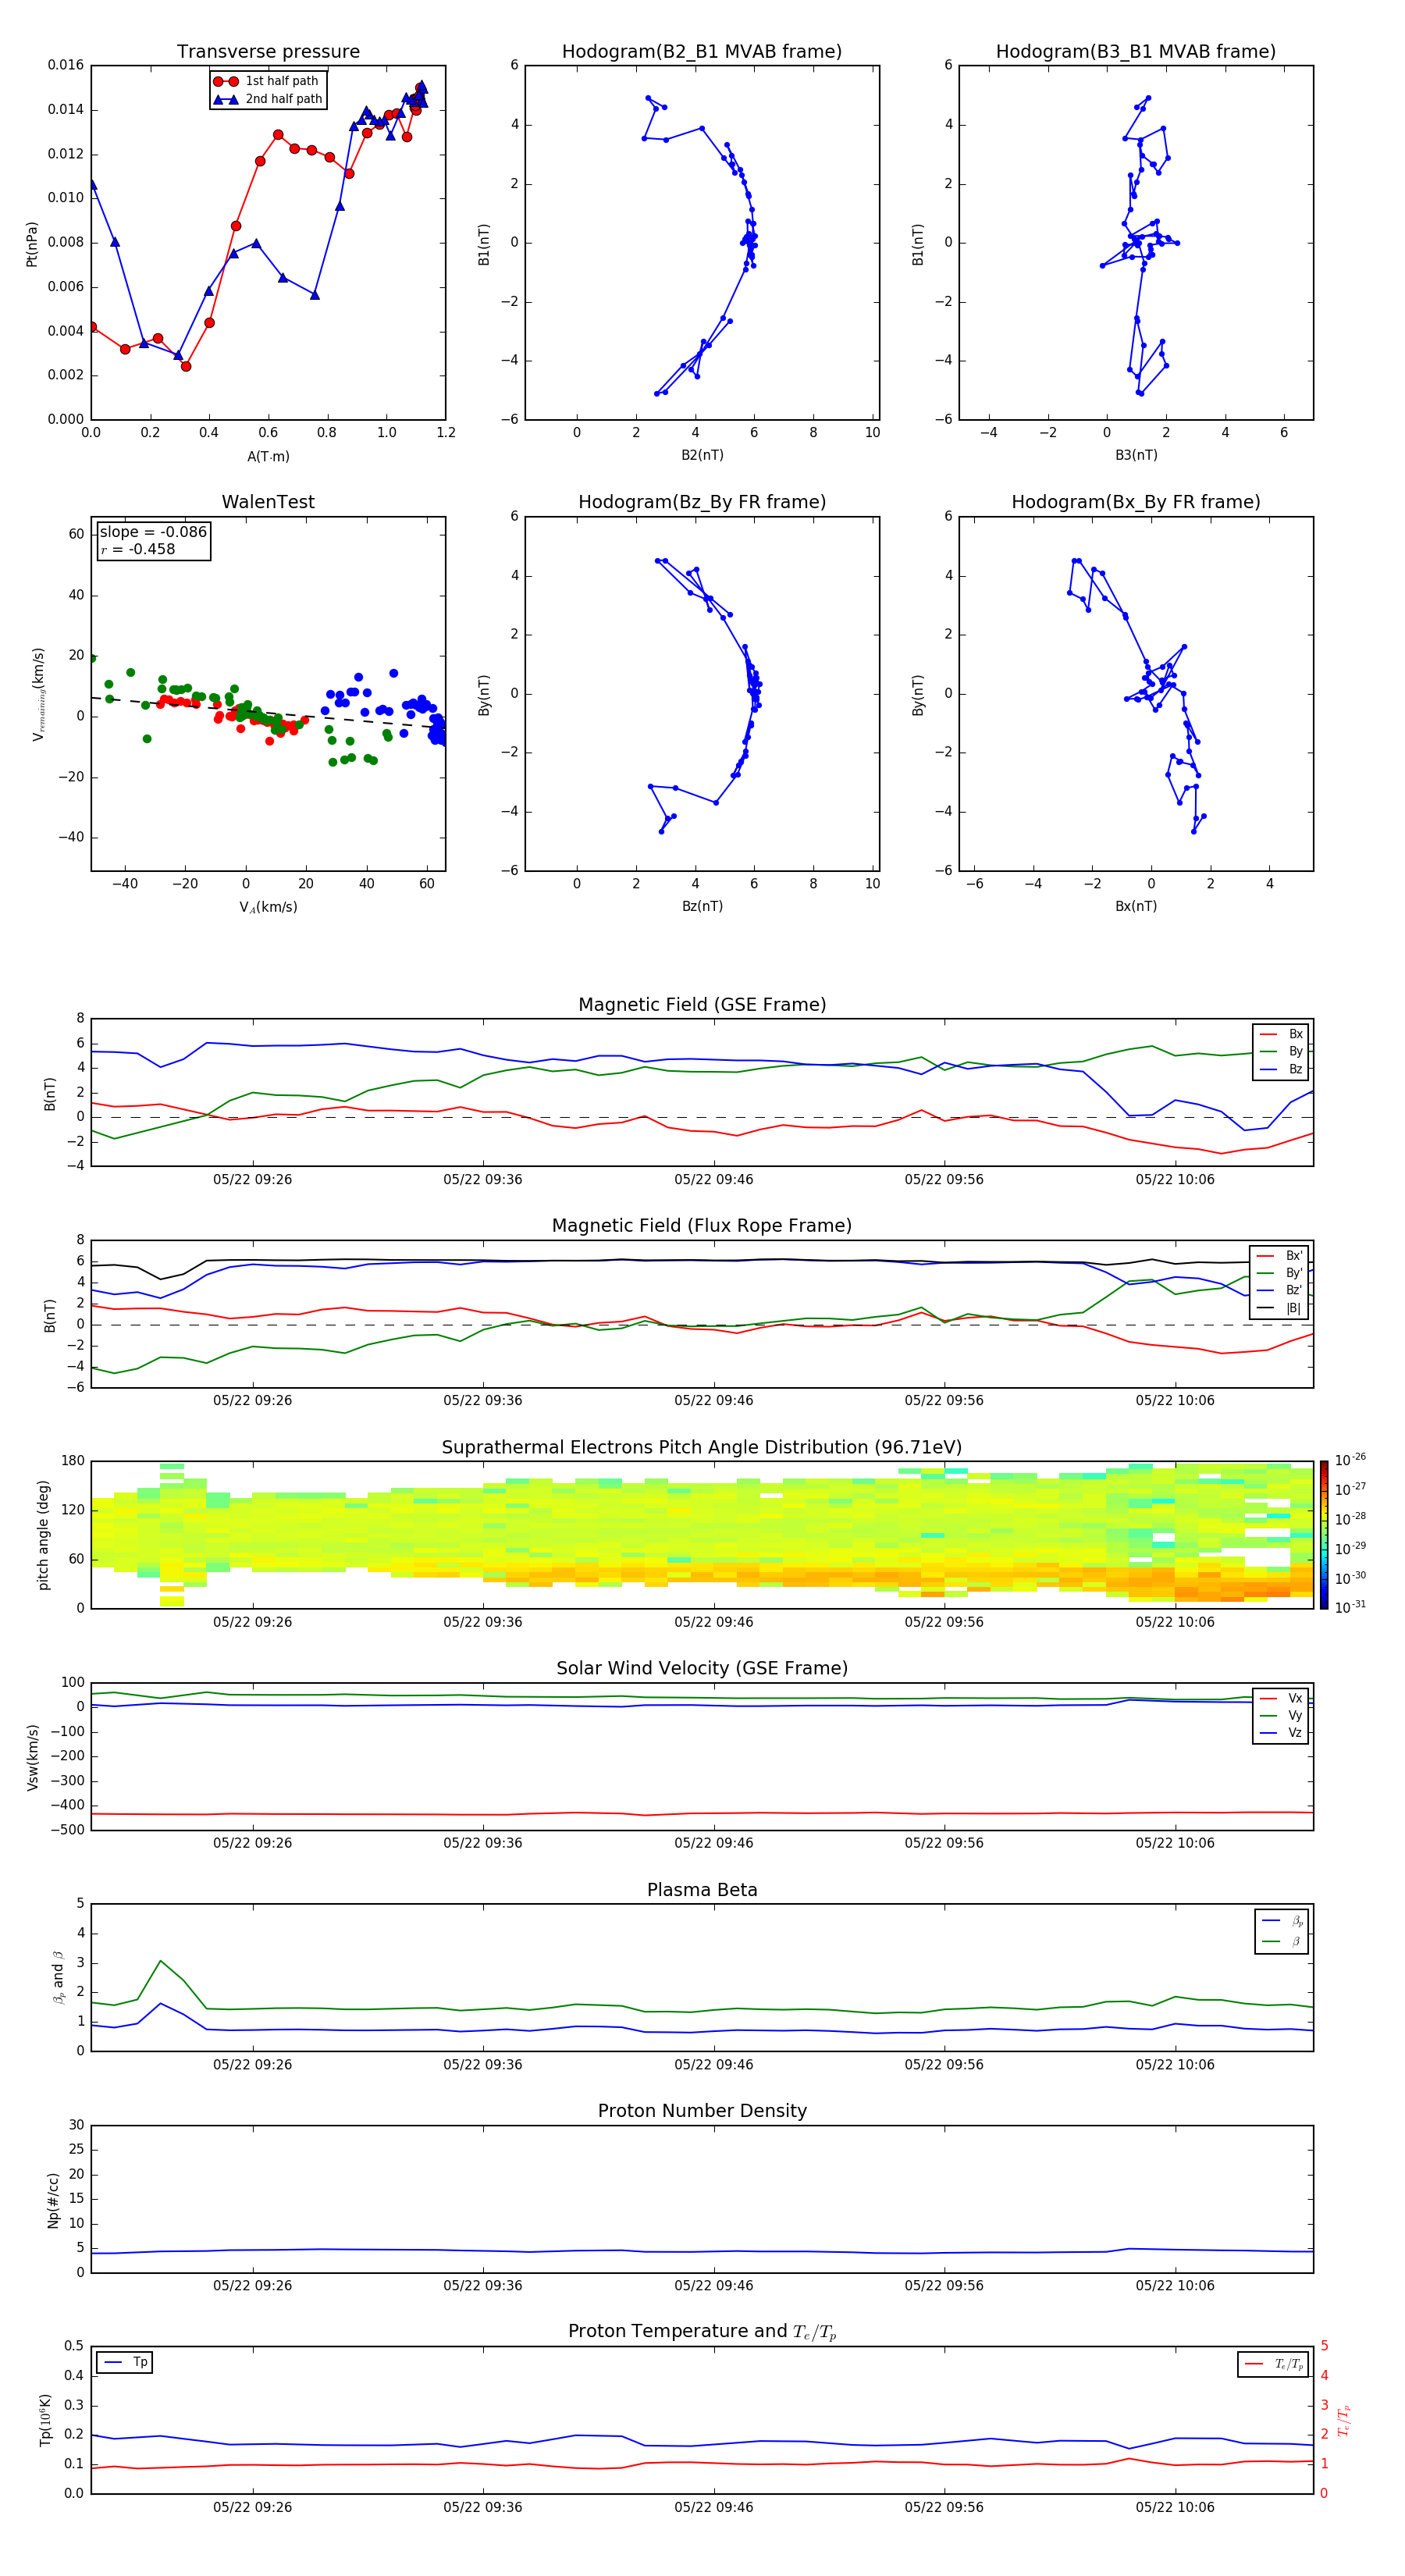This screenshot has width=1405, height=2576.
Task: Click the 'Bz' entry in GSE legend
Action: coord(1281,1069)
